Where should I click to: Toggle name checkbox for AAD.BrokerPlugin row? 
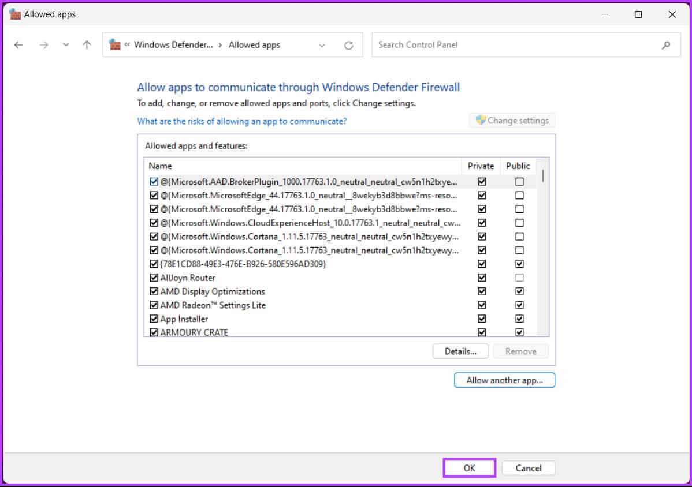[154, 182]
